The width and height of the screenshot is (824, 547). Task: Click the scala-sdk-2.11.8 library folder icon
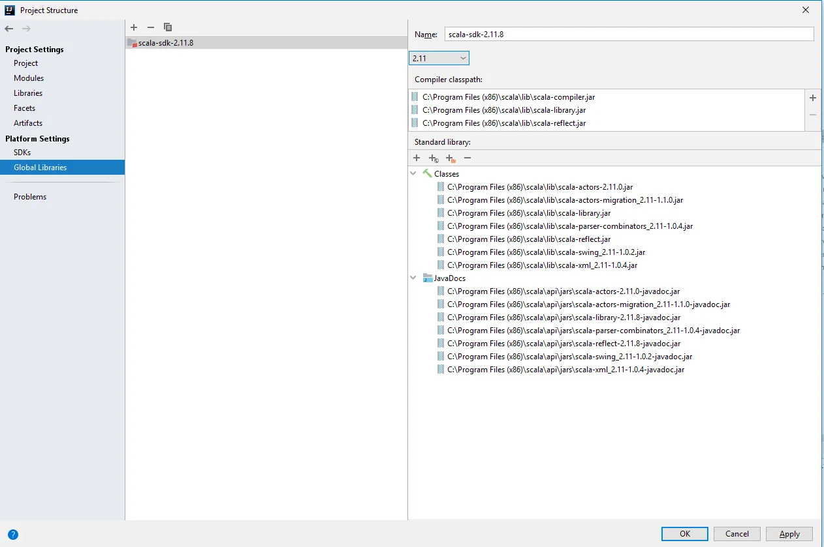[133, 43]
